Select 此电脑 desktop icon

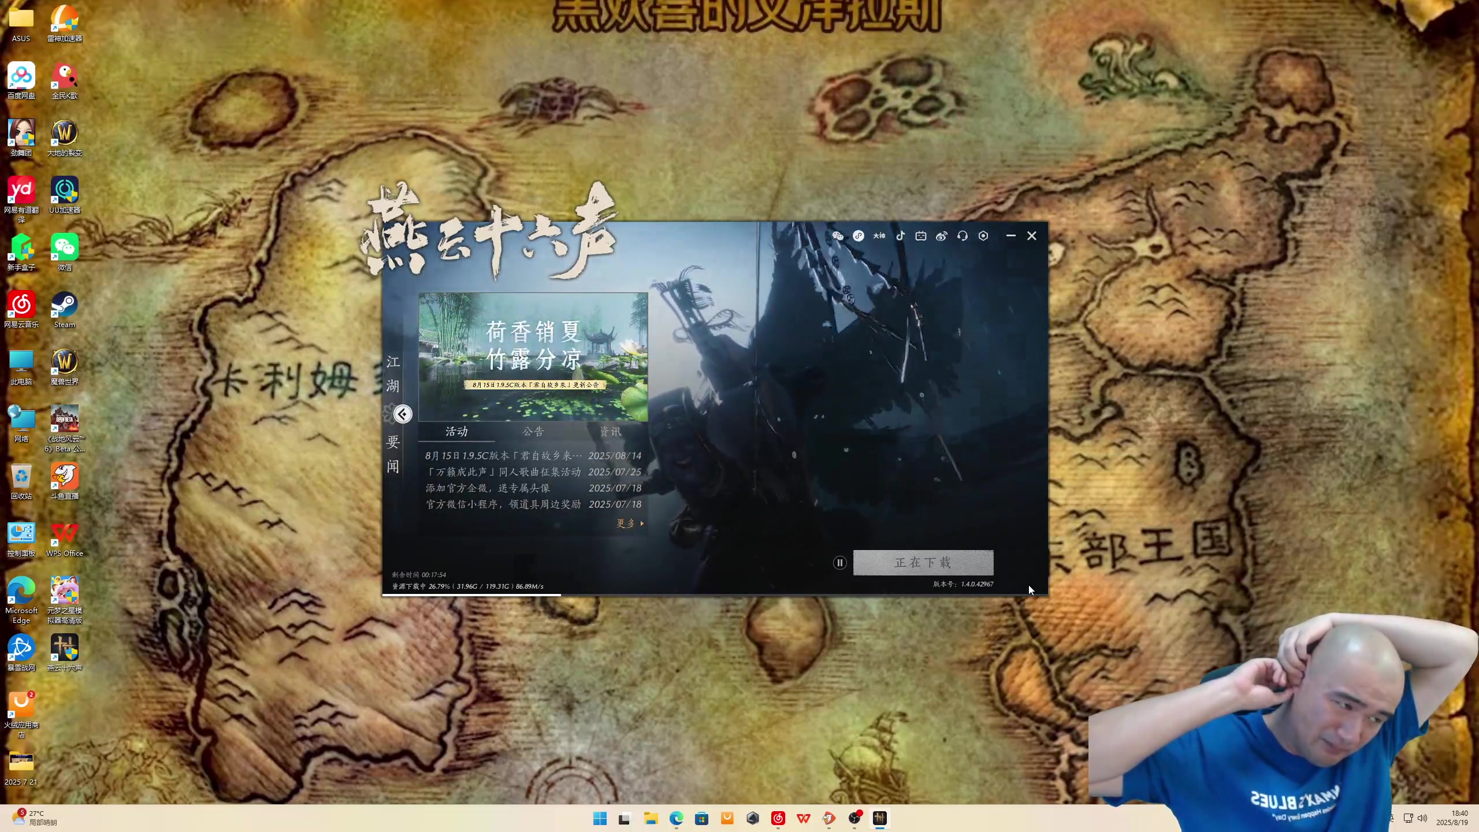[21, 367]
